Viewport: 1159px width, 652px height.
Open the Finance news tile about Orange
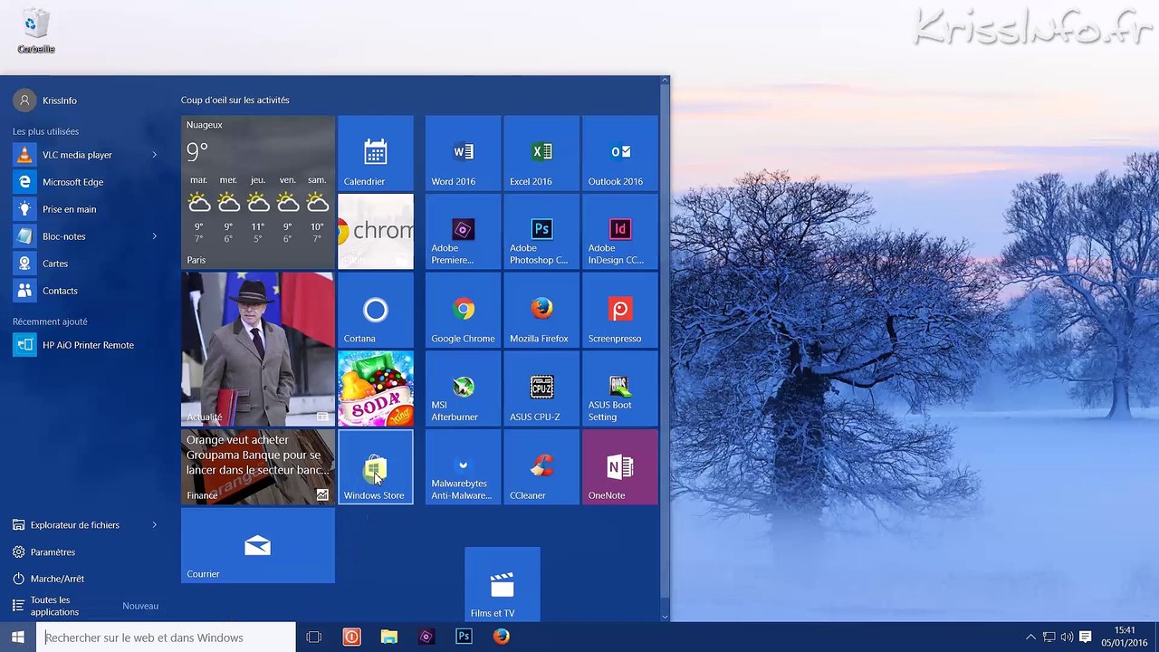click(x=258, y=467)
